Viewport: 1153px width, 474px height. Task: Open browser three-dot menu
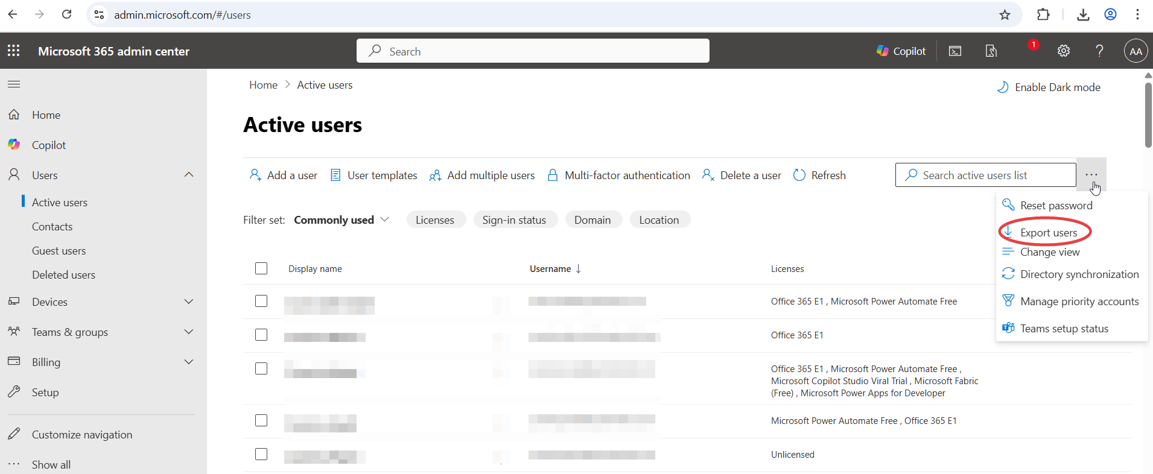point(1137,14)
